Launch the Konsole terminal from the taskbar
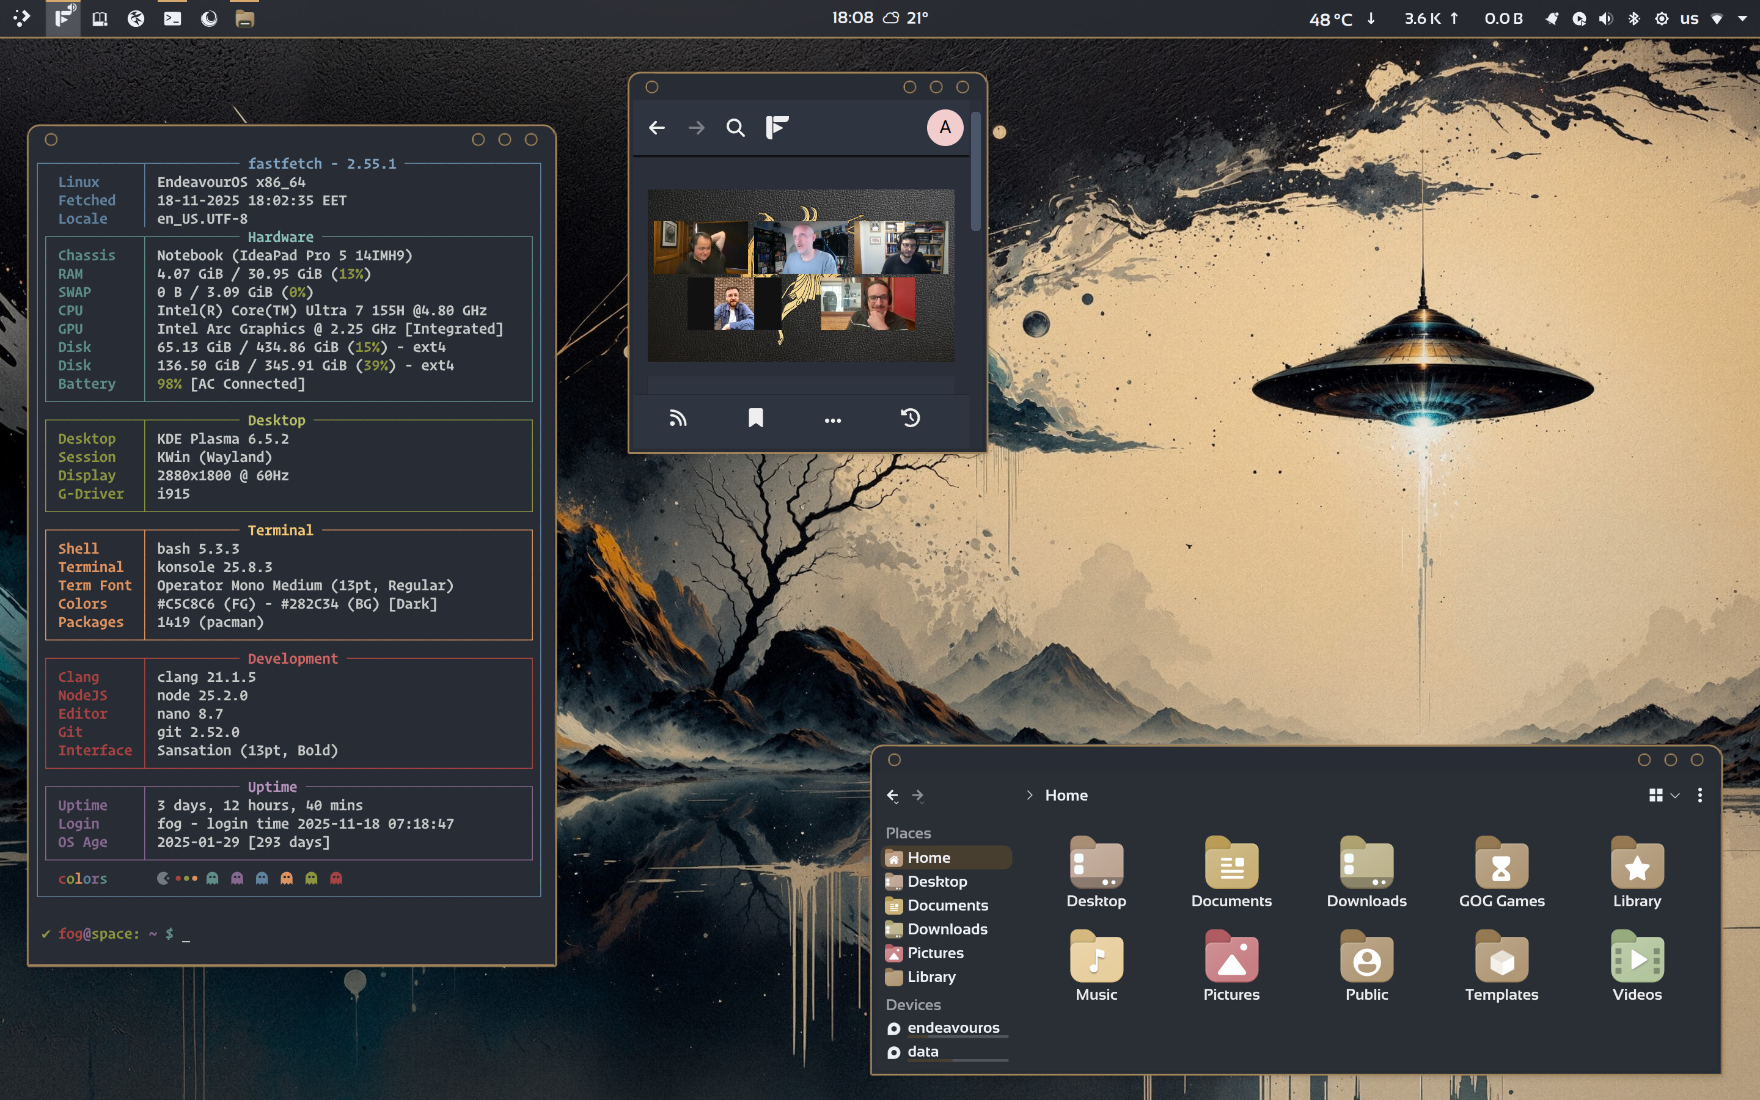 pyautogui.click(x=172, y=19)
